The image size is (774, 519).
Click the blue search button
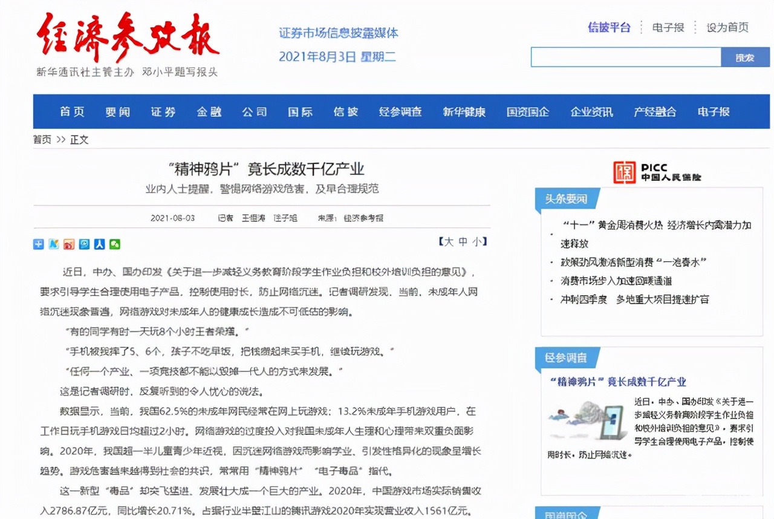click(x=746, y=57)
